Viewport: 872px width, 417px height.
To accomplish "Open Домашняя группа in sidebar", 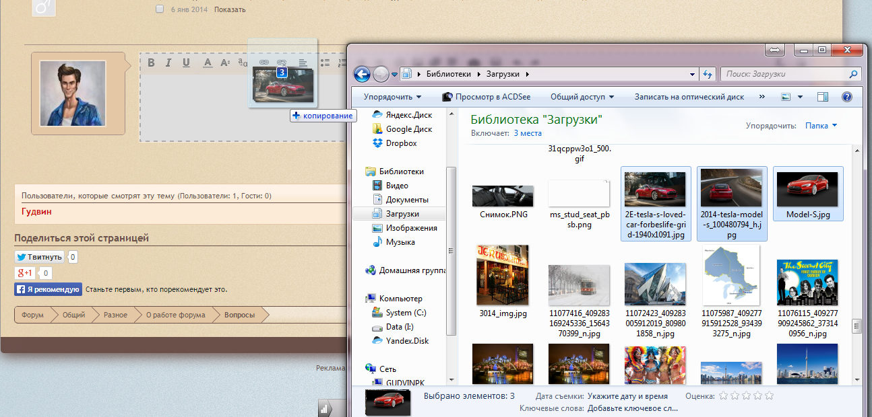I will click(406, 270).
